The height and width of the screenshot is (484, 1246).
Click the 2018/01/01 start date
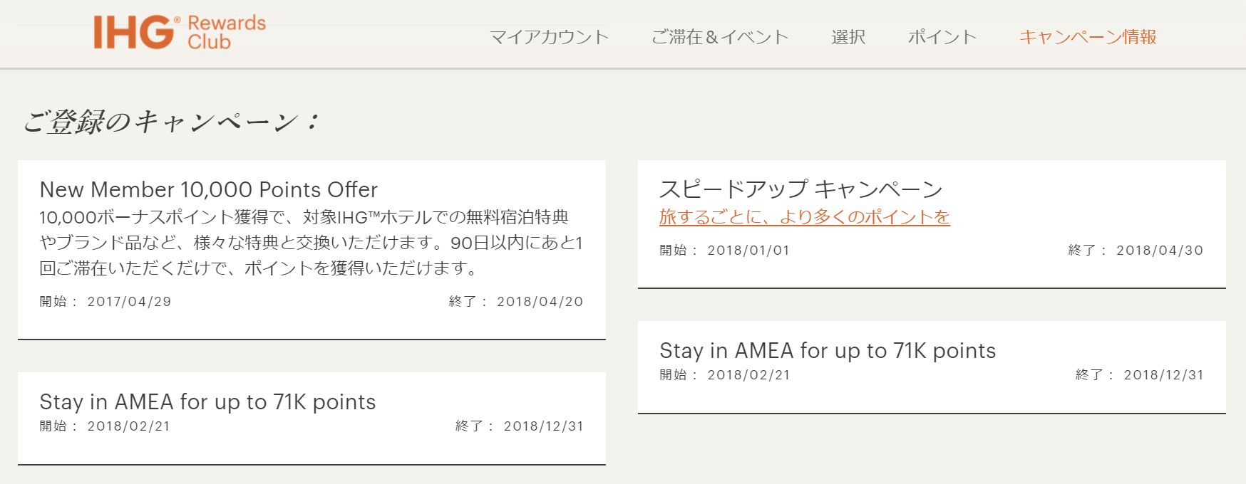coord(748,251)
